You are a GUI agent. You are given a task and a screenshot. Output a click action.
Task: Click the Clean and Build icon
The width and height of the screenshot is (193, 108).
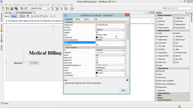(x=57, y=8)
